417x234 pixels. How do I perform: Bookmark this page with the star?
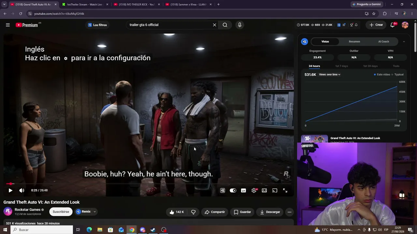point(374,14)
